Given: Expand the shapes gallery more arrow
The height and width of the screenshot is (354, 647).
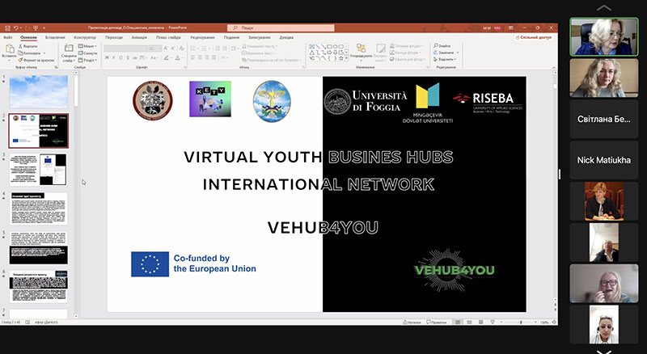Looking at the screenshot, I should tap(346, 60).
